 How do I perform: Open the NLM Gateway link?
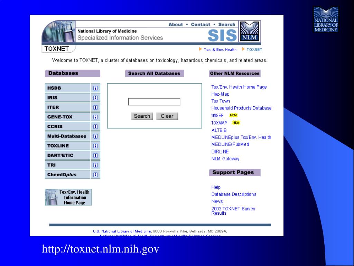tap(225, 159)
